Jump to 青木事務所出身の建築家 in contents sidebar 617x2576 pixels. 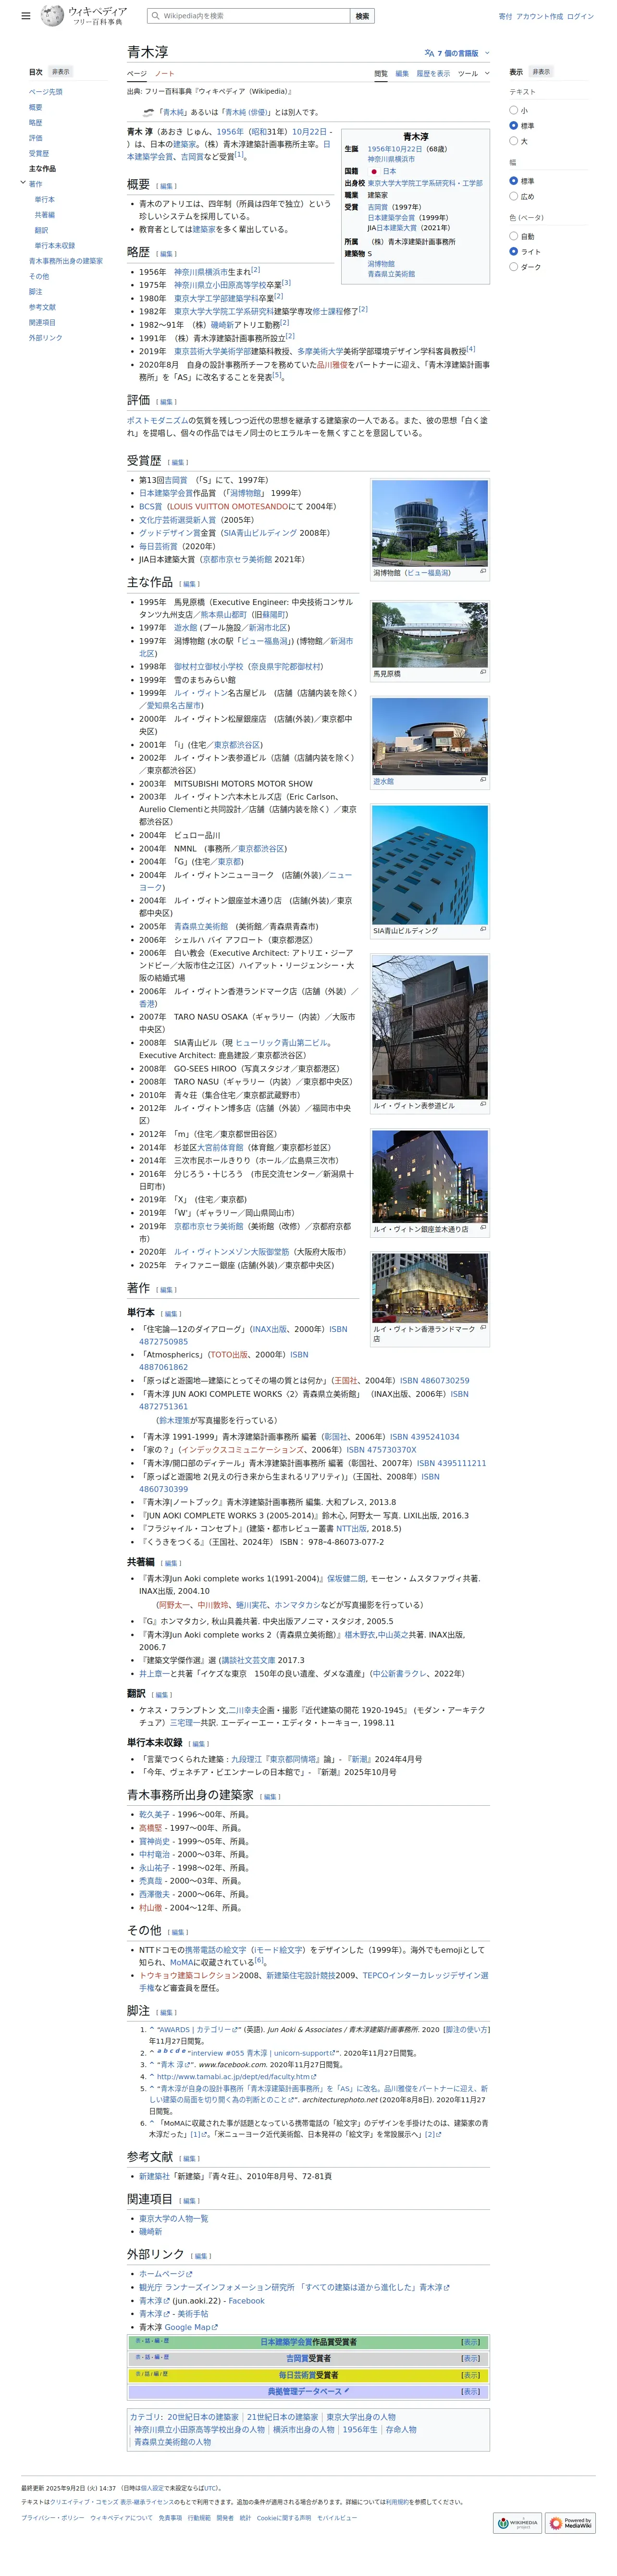(66, 260)
